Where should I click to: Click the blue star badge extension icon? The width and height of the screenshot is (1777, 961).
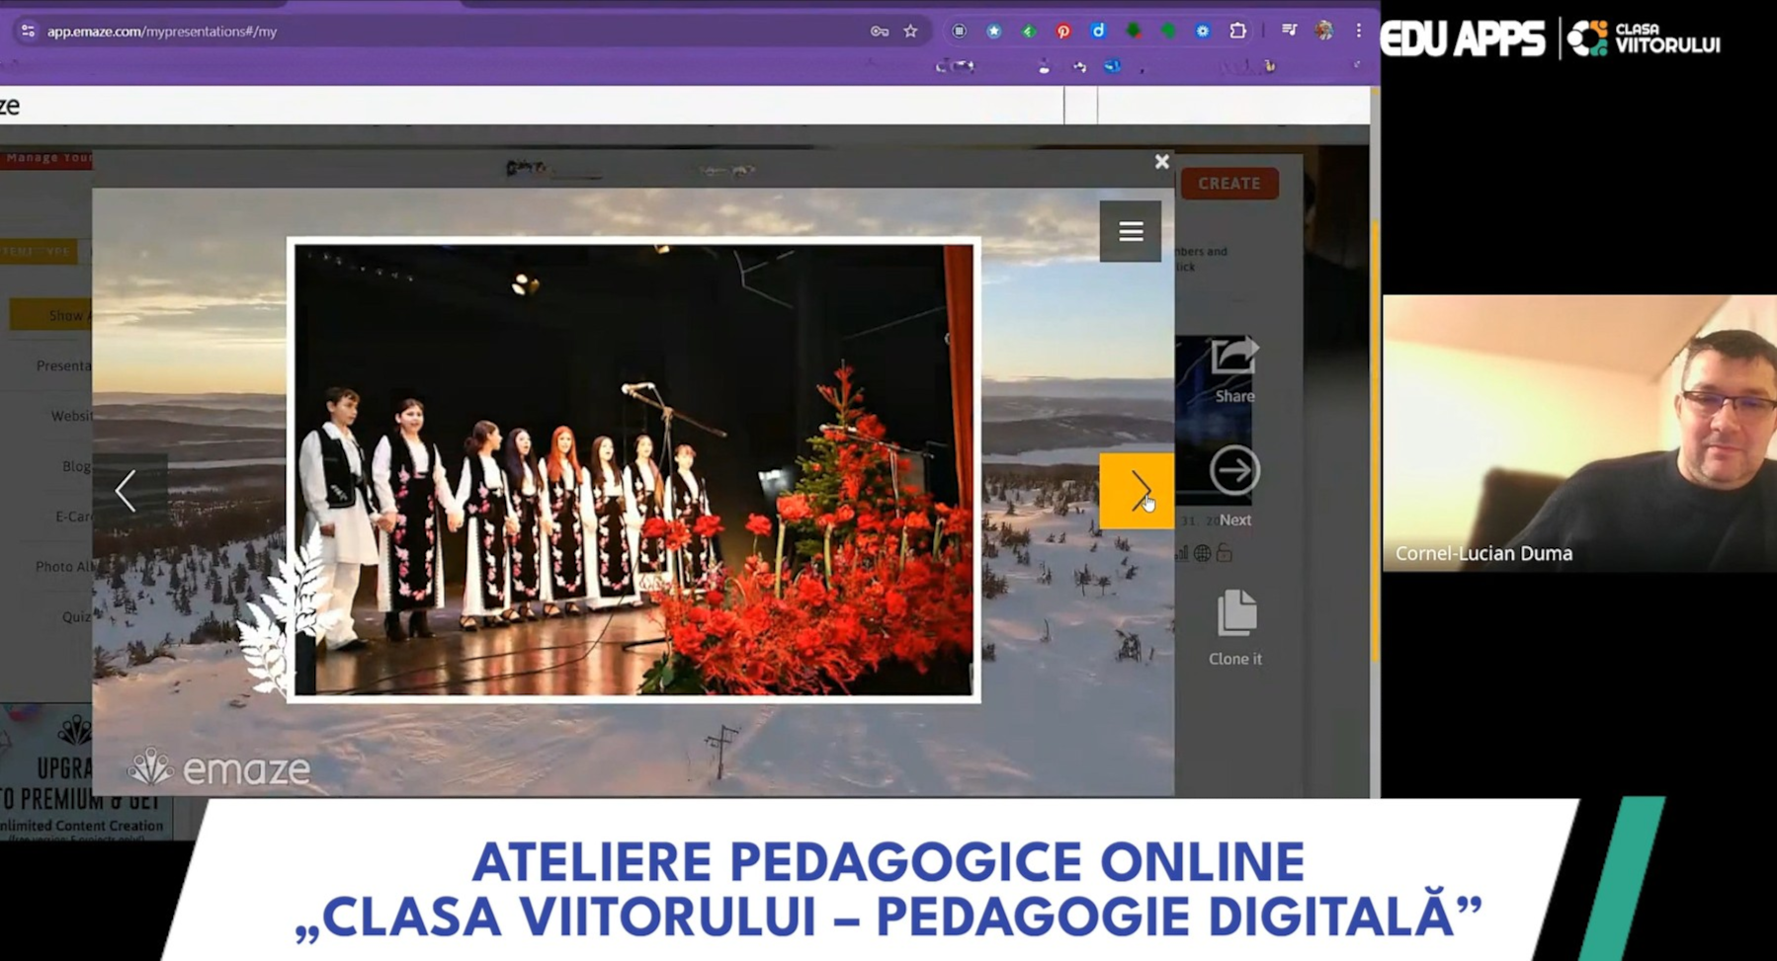(994, 32)
